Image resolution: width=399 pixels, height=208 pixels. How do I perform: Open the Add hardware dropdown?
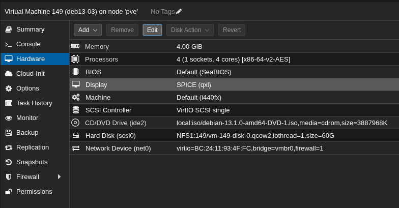88,30
